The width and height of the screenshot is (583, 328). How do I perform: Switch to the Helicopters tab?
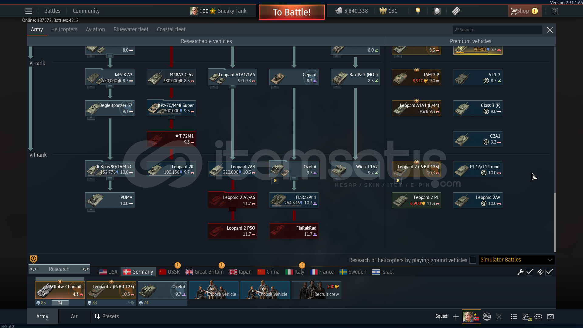coord(64,29)
